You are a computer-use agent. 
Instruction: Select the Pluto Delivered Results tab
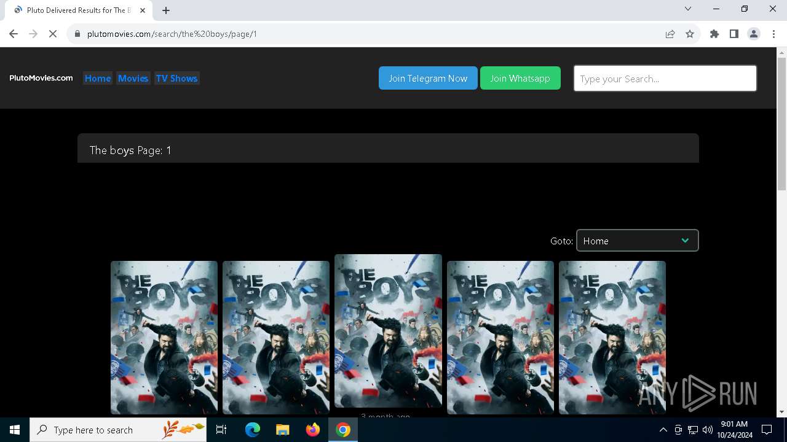(x=79, y=10)
